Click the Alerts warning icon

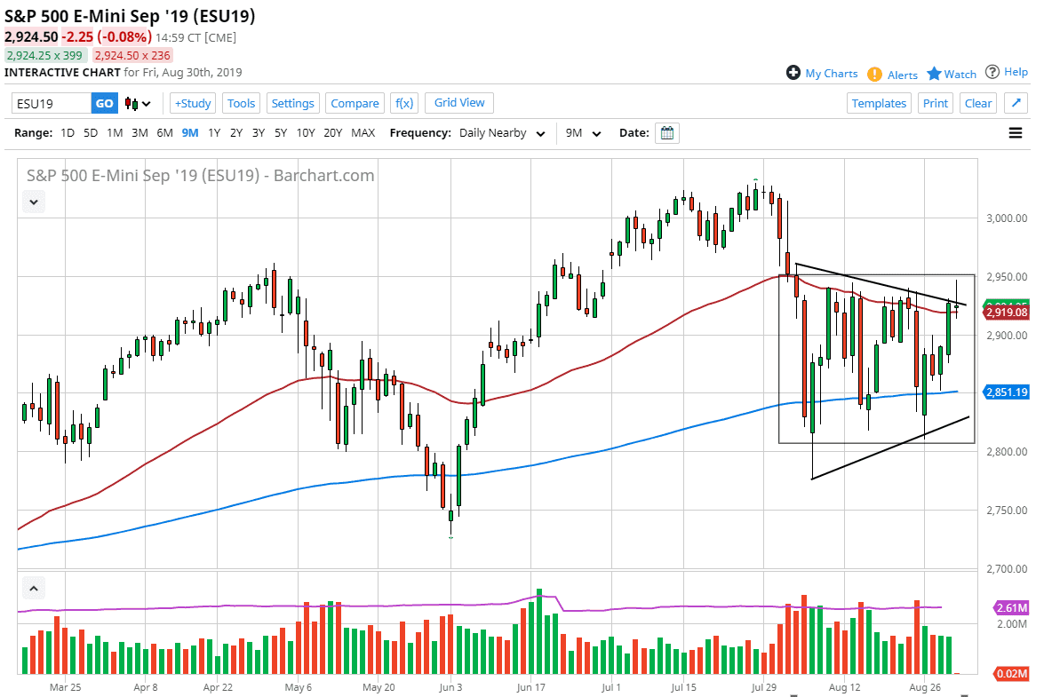[875, 74]
